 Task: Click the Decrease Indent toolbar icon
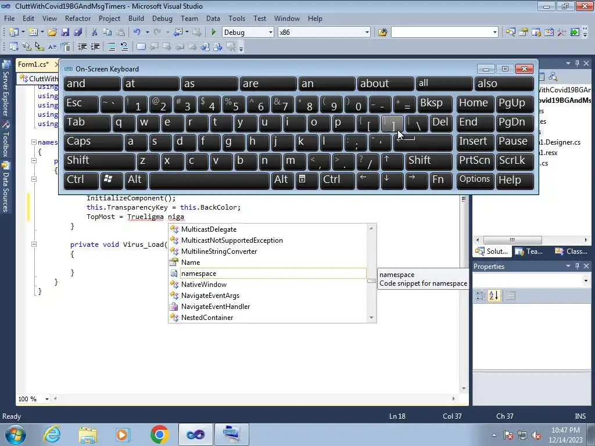click(82, 46)
